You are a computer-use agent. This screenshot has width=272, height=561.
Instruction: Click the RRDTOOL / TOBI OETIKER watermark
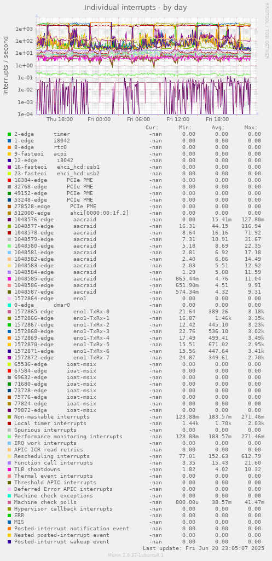(267, 31)
